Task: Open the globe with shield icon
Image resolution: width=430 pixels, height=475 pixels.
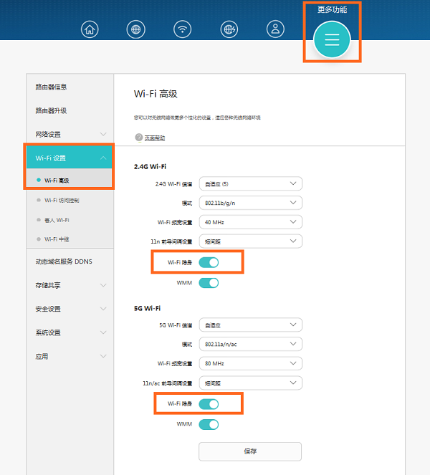Action: 229,29
